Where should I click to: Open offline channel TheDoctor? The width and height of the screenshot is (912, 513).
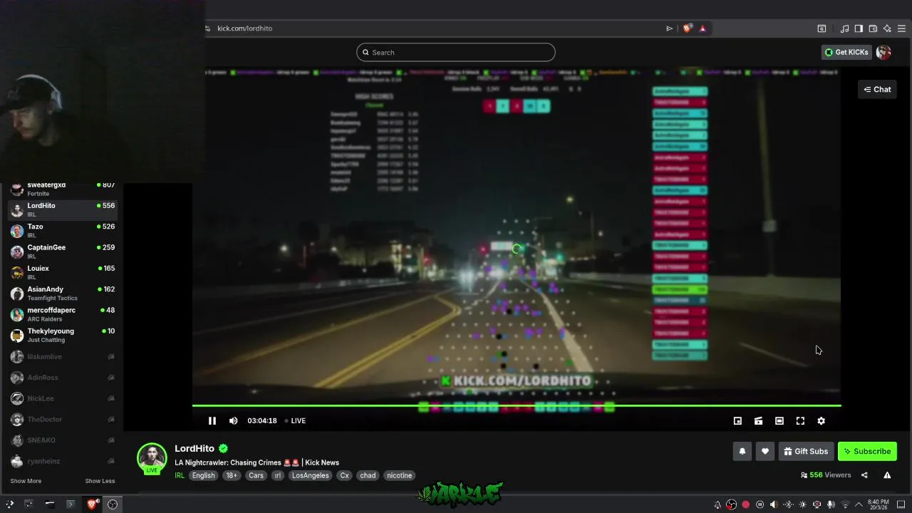63,419
